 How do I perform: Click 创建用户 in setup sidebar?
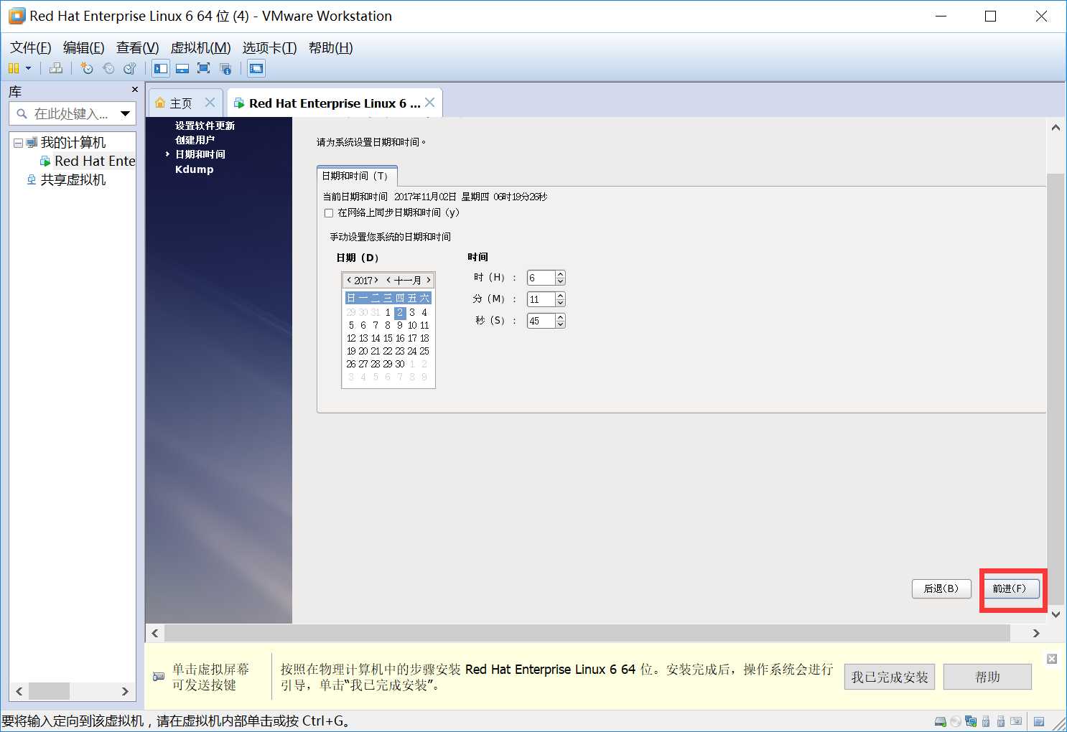(x=195, y=140)
